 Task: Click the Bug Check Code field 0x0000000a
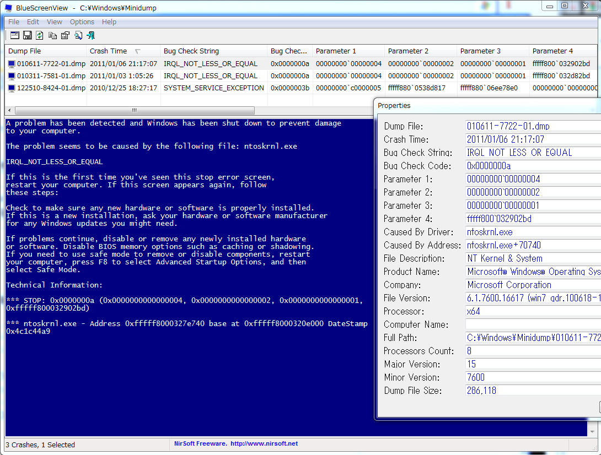pos(533,166)
